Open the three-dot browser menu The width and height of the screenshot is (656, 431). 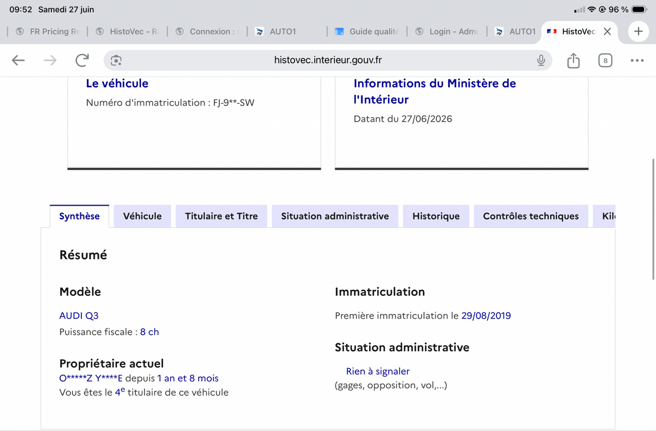pyautogui.click(x=637, y=61)
